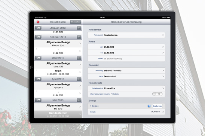Add a new entry to Januar 2013
The width and height of the screenshot is (205, 136).
[x=79, y=28]
